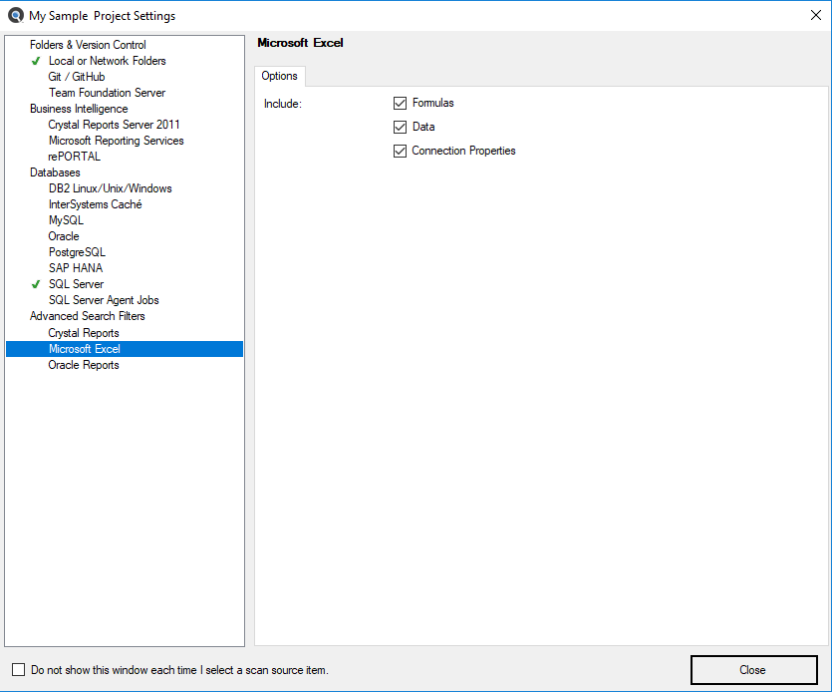This screenshot has height=692, width=832.
Task: Select Databases category
Action: [x=55, y=173]
